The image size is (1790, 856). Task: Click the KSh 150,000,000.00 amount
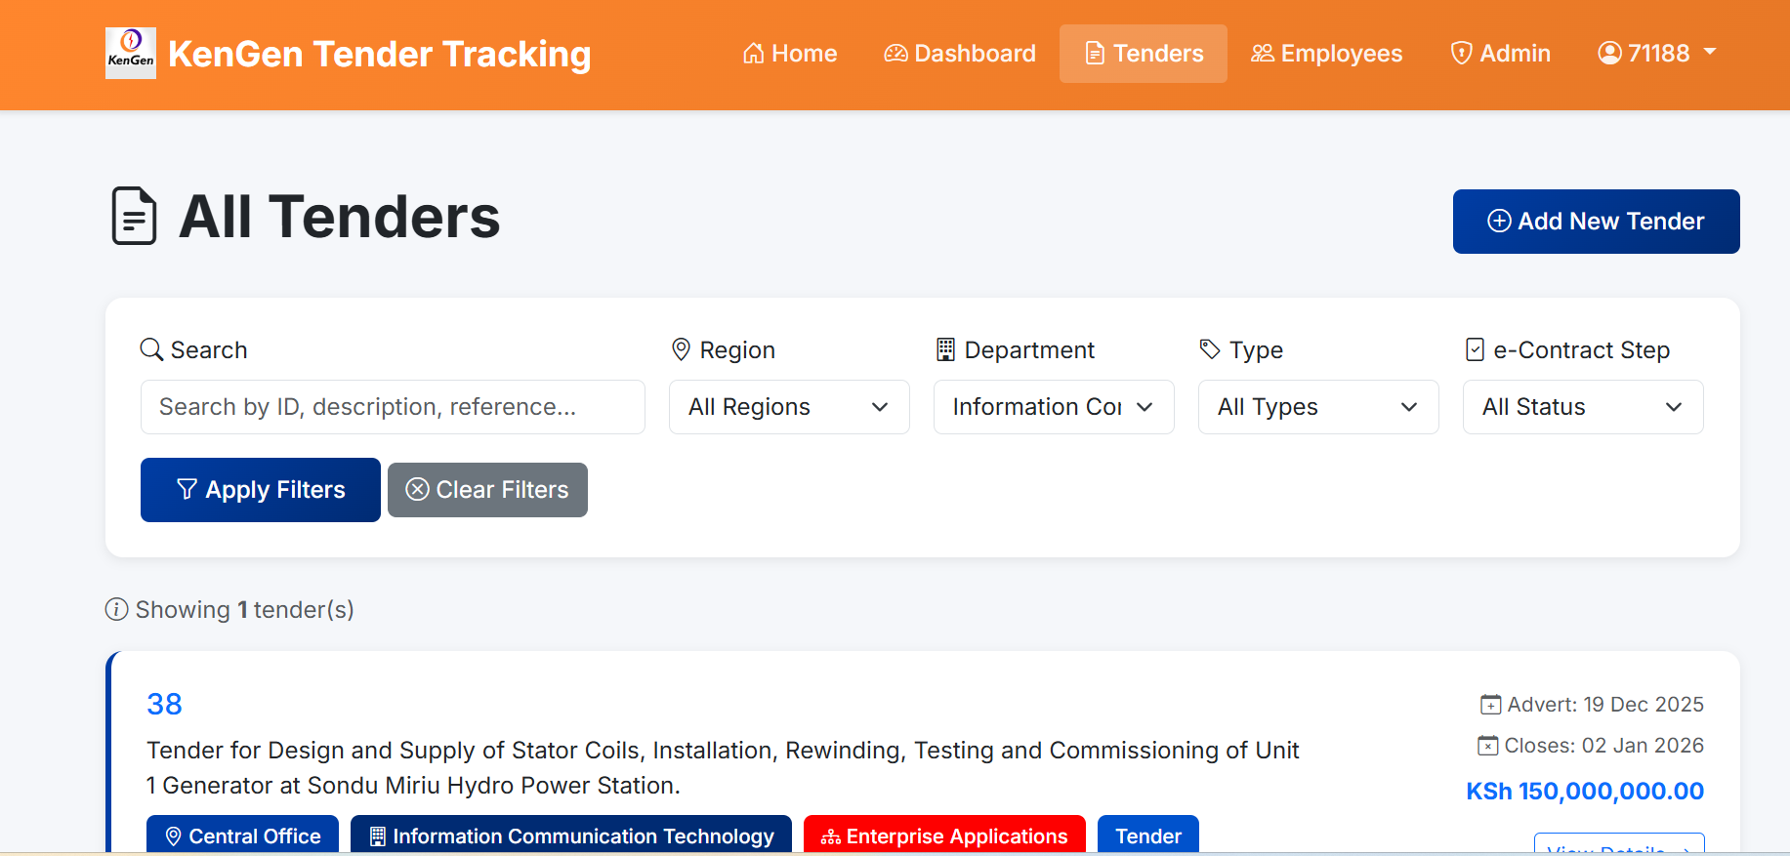click(x=1585, y=792)
